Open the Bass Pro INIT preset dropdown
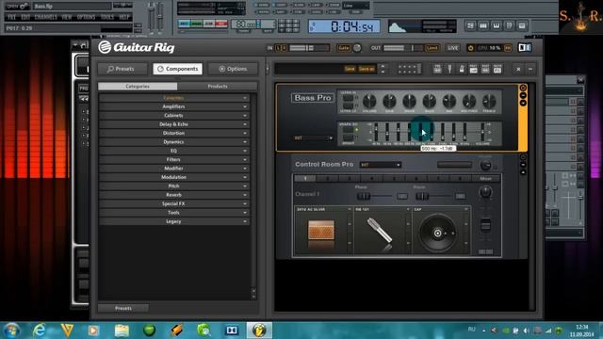The image size is (603, 339). (314, 138)
